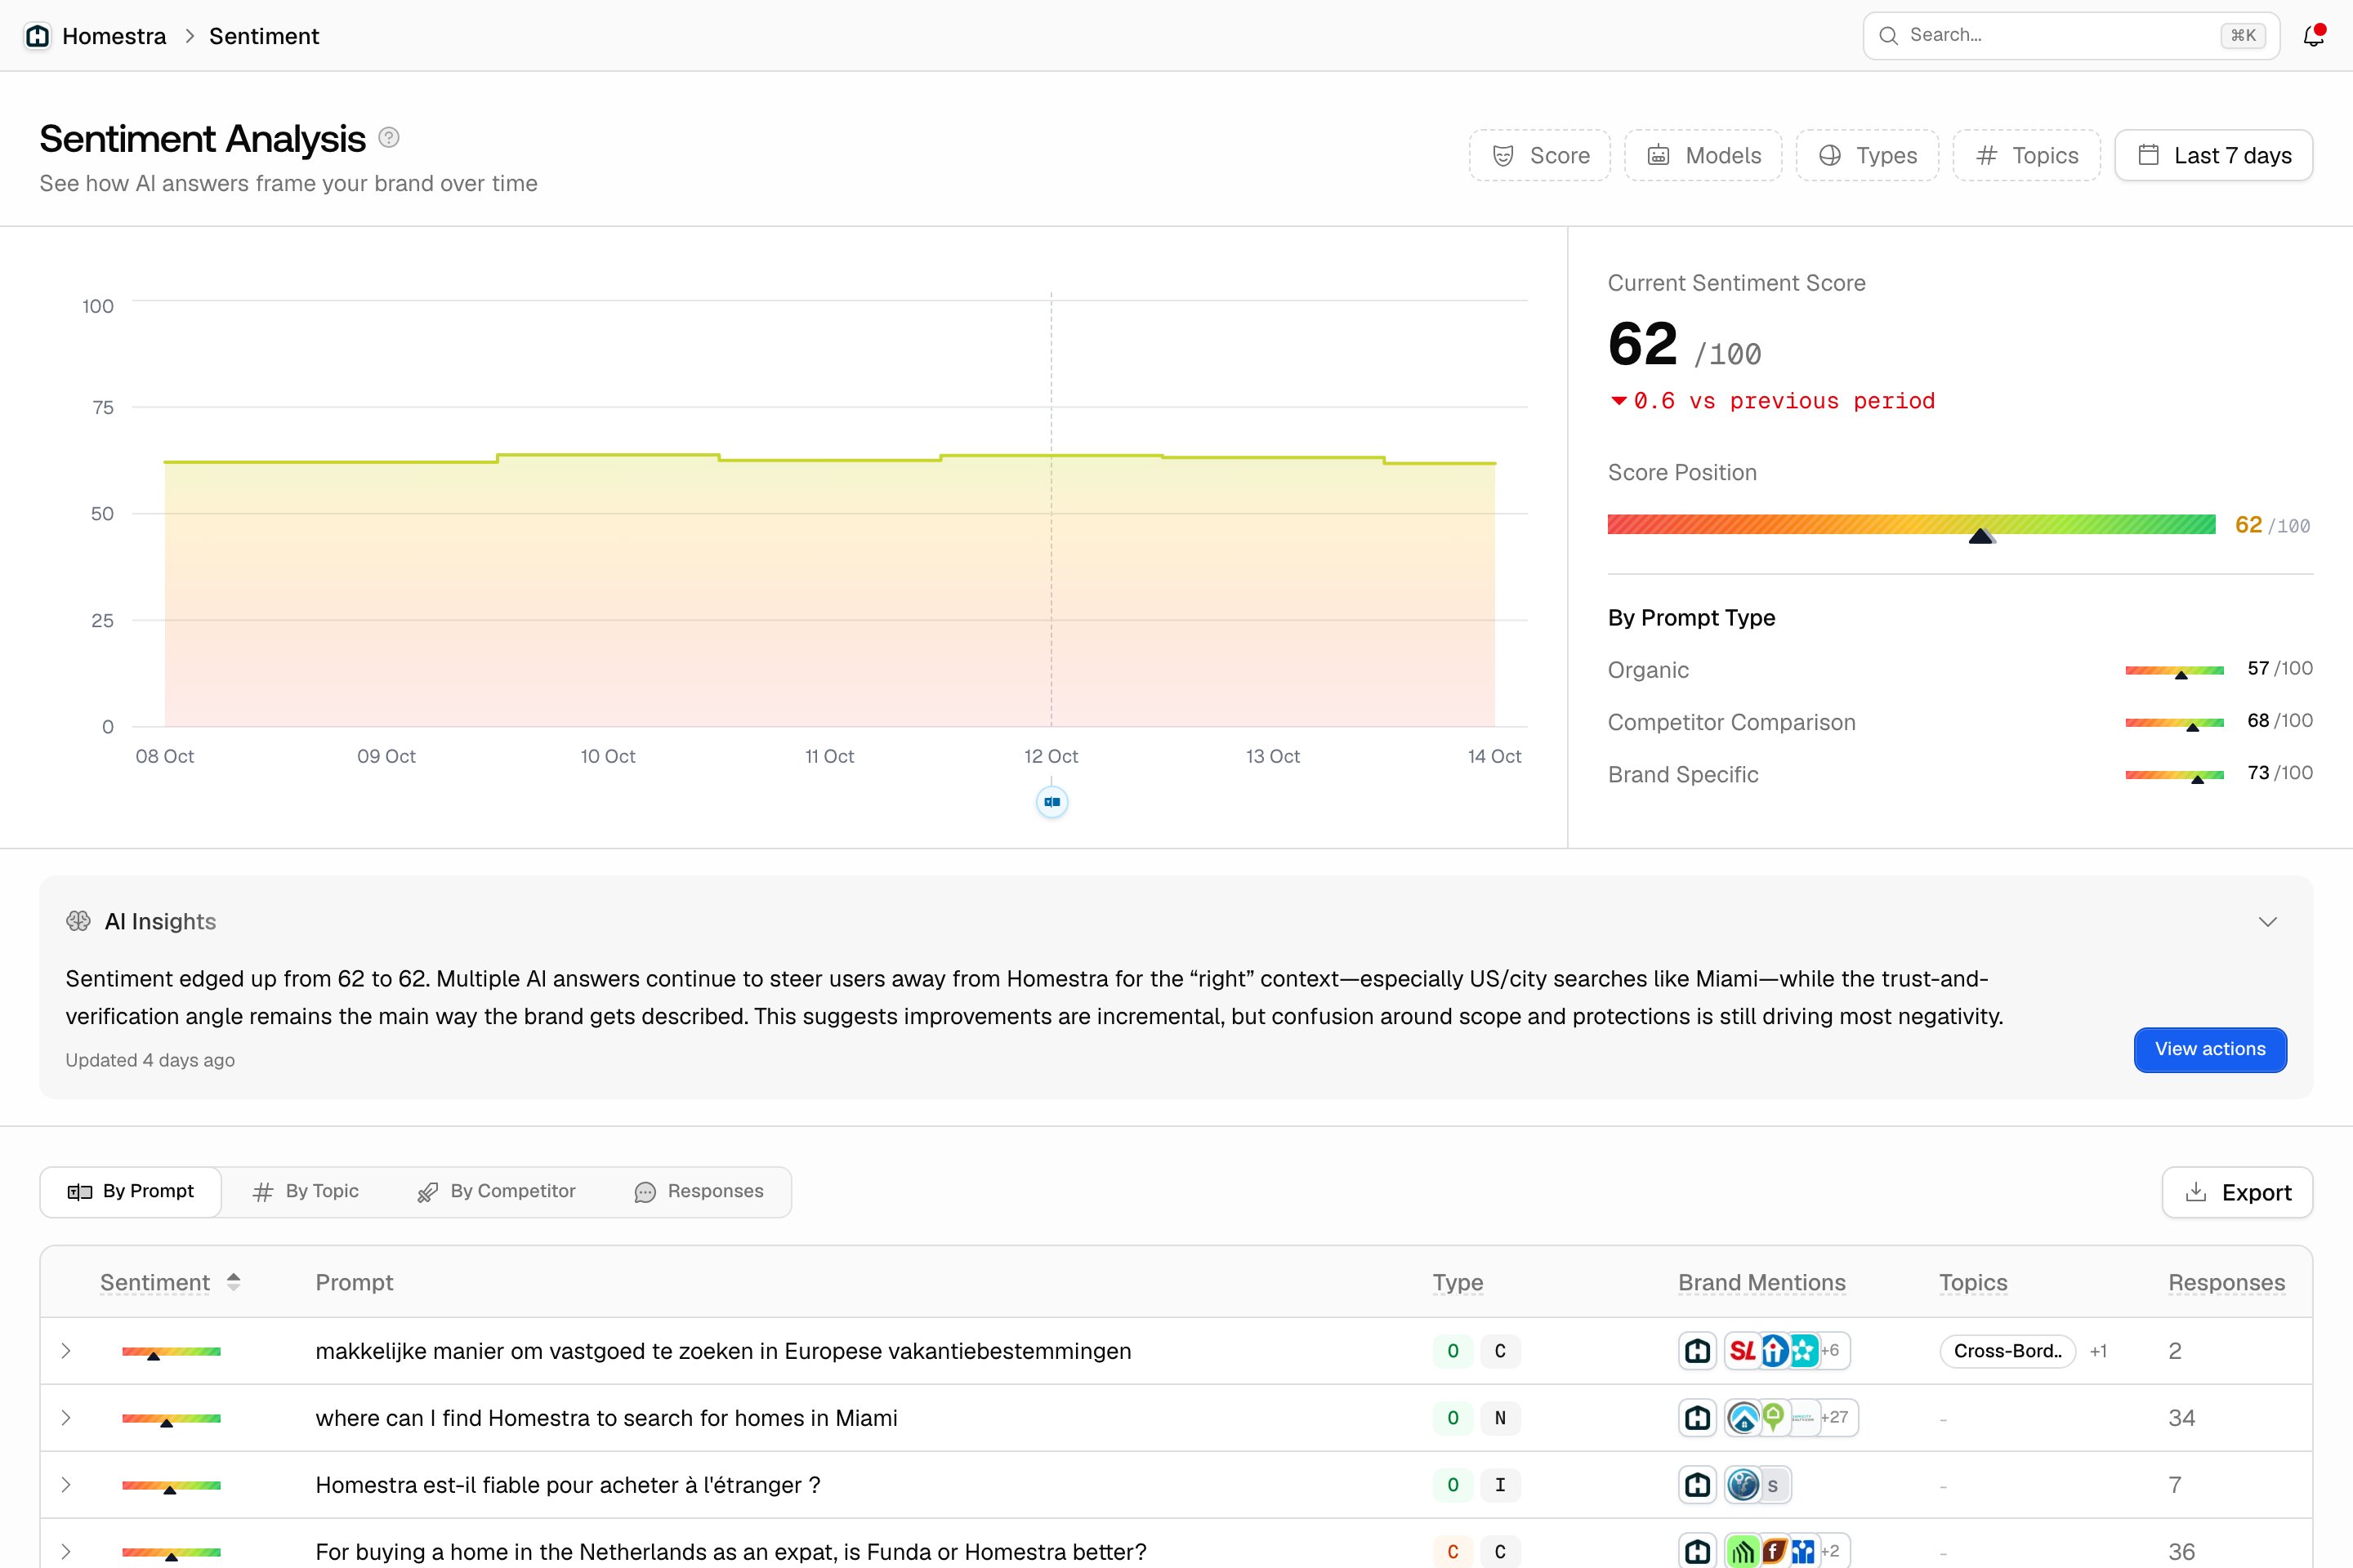This screenshot has width=2353, height=1568.
Task: Open the Score filter
Action: 1539,155
